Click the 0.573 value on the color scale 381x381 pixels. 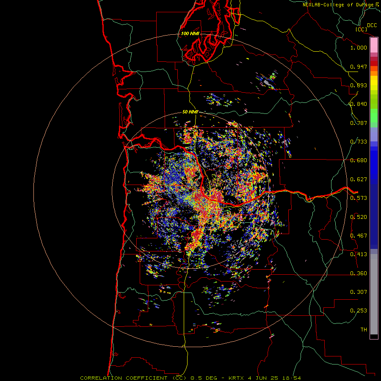pyautogui.click(x=359, y=198)
